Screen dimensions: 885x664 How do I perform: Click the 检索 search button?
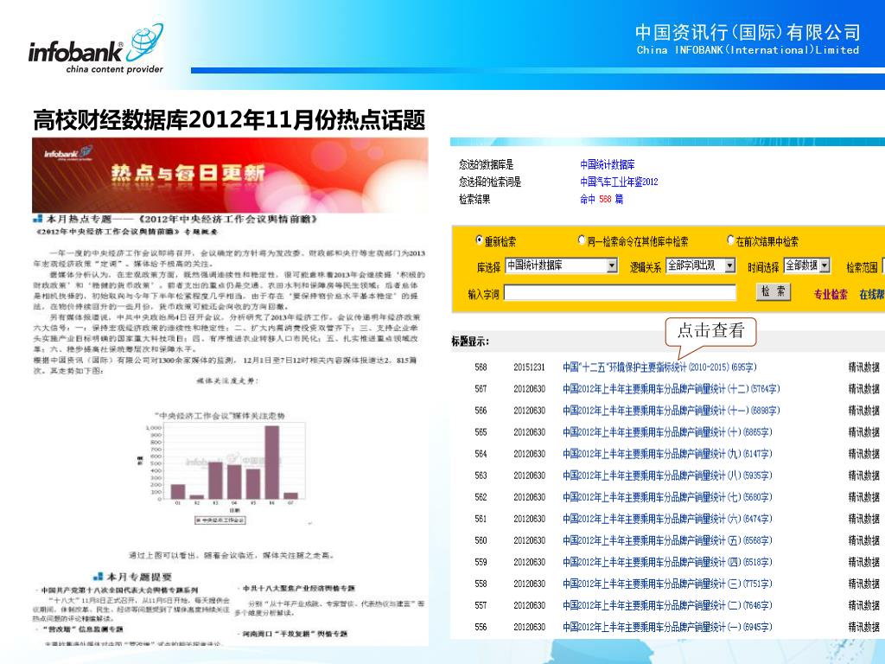(774, 292)
